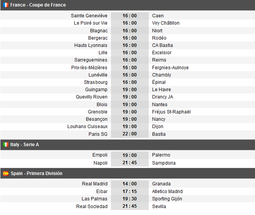The height and width of the screenshot is (215, 255).
Task: Click the Italy flag icon
Action: point(6,145)
